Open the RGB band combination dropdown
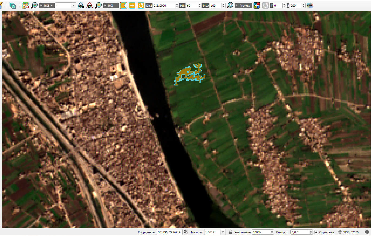 [73, 6]
